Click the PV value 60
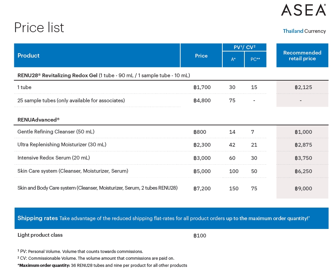The width and height of the screenshot is (333, 275). point(232,158)
